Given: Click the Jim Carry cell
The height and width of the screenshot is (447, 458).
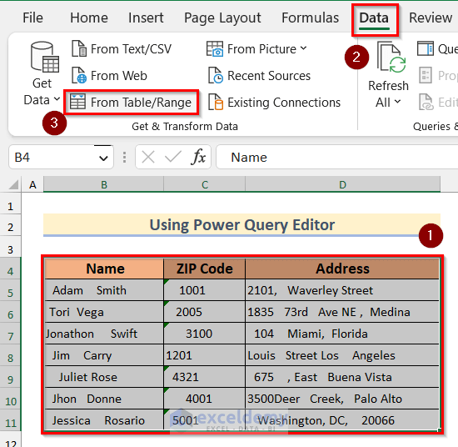Looking at the screenshot, I should pos(104,355).
